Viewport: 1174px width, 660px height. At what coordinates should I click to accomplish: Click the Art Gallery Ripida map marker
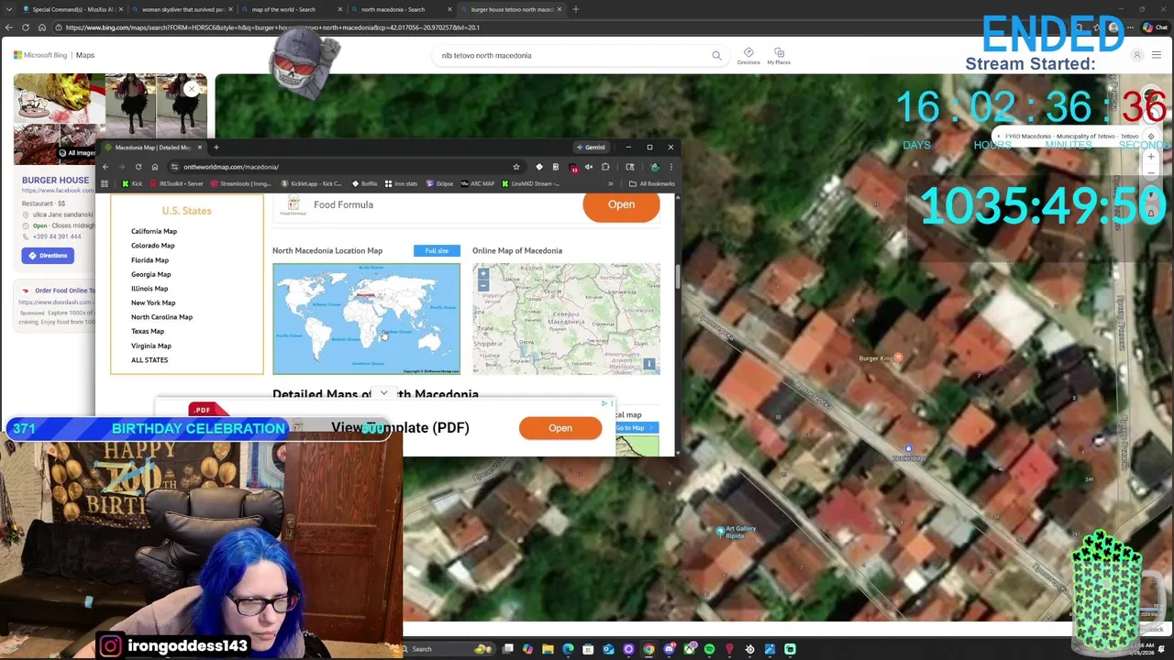pyautogui.click(x=720, y=530)
